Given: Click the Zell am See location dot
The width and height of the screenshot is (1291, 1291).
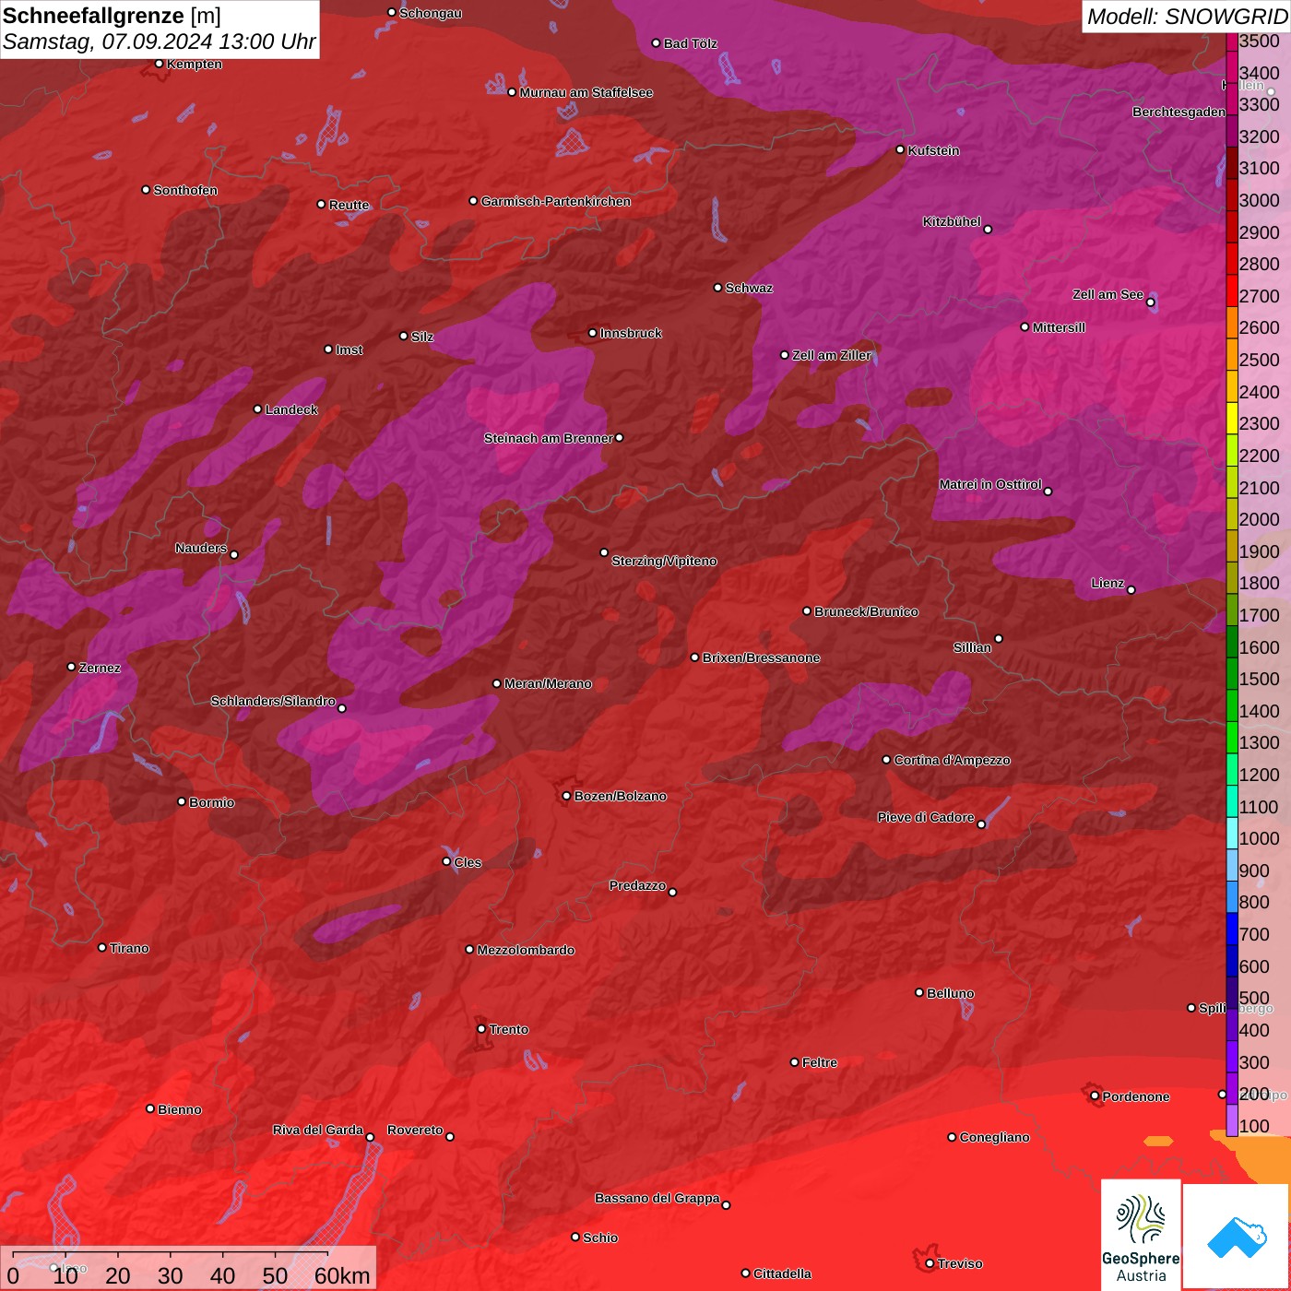Looking at the screenshot, I should tap(1150, 302).
